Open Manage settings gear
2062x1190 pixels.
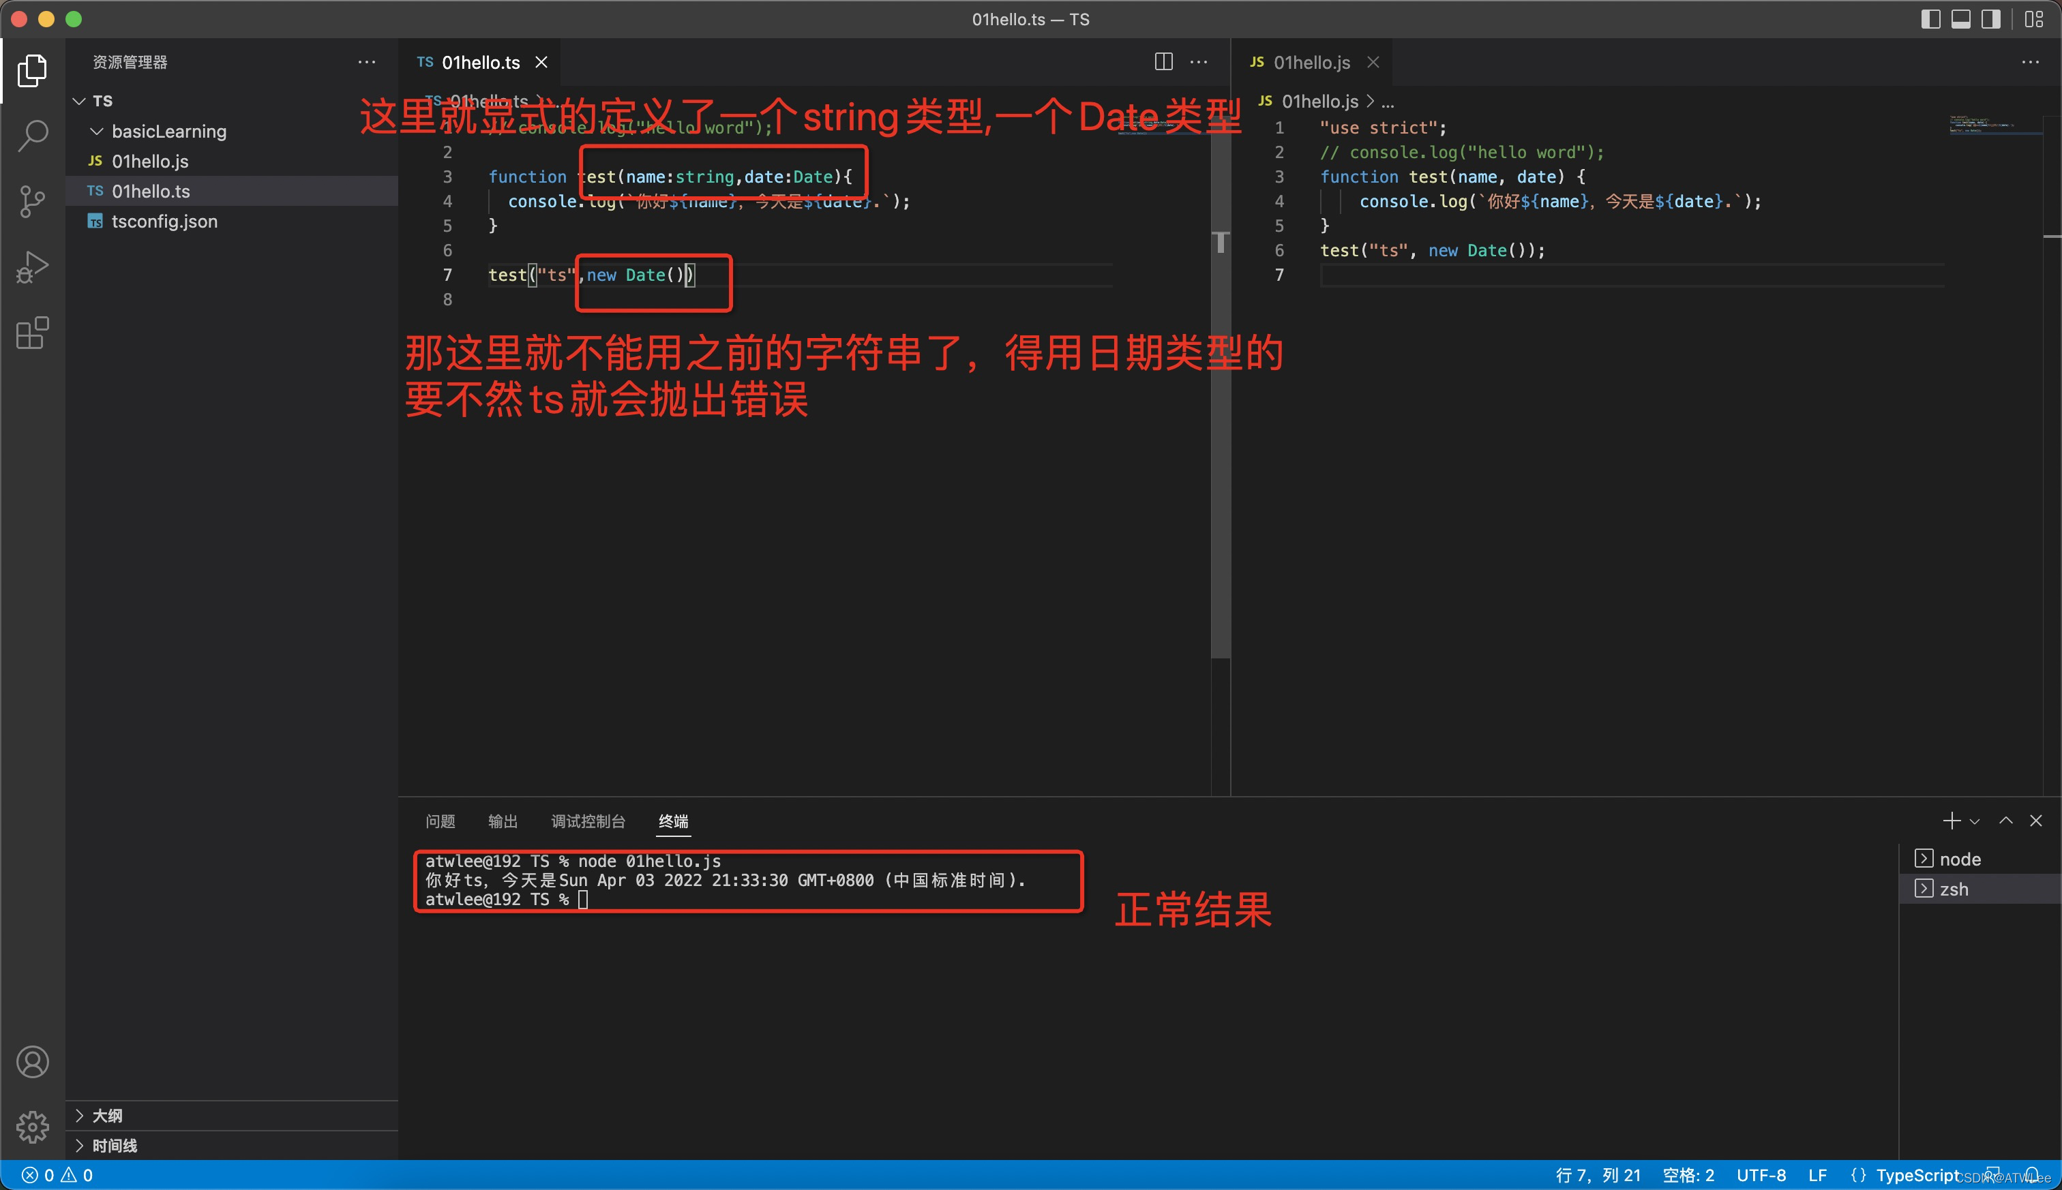33,1127
